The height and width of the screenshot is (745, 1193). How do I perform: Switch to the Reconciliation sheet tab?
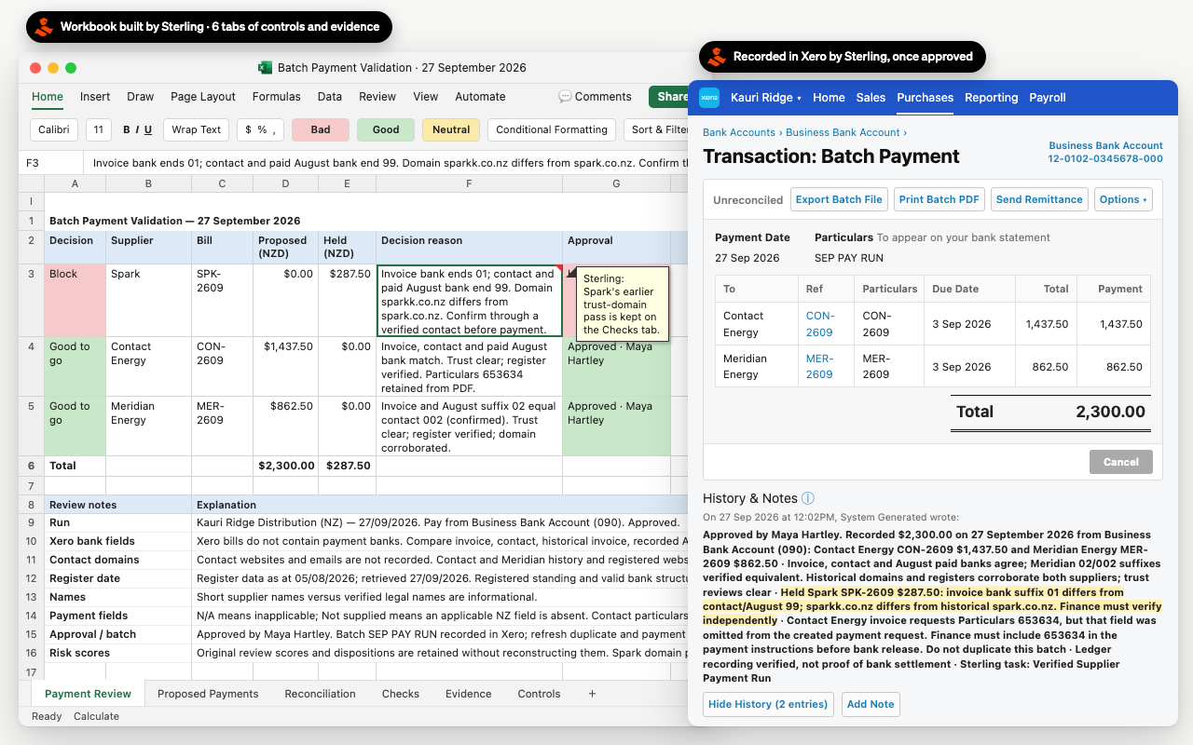coord(321,694)
